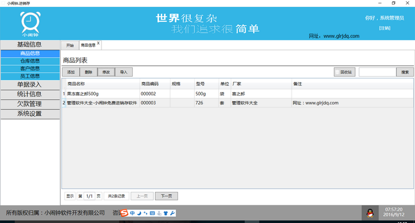Click the user account icon in IME bar
Screen dimensions: 415x223
tap(159, 213)
